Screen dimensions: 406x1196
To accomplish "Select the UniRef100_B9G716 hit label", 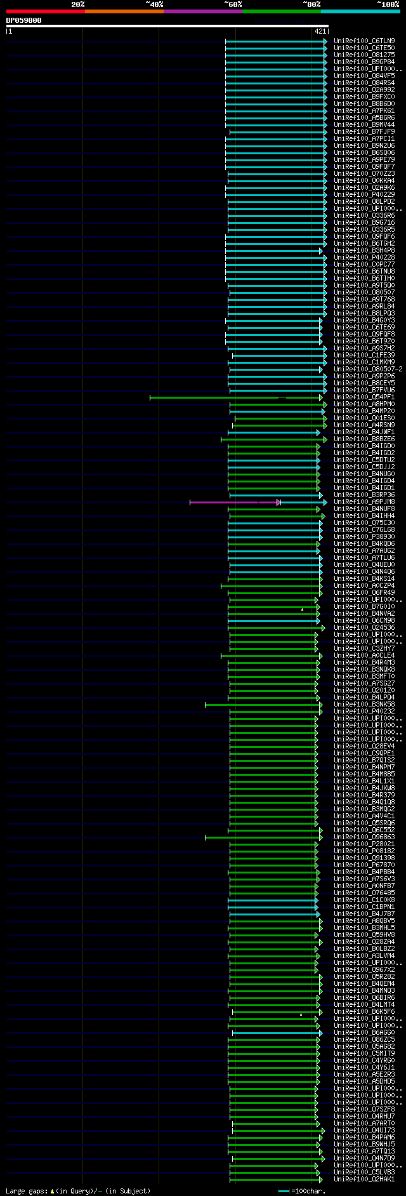I will (x=364, y=222).
